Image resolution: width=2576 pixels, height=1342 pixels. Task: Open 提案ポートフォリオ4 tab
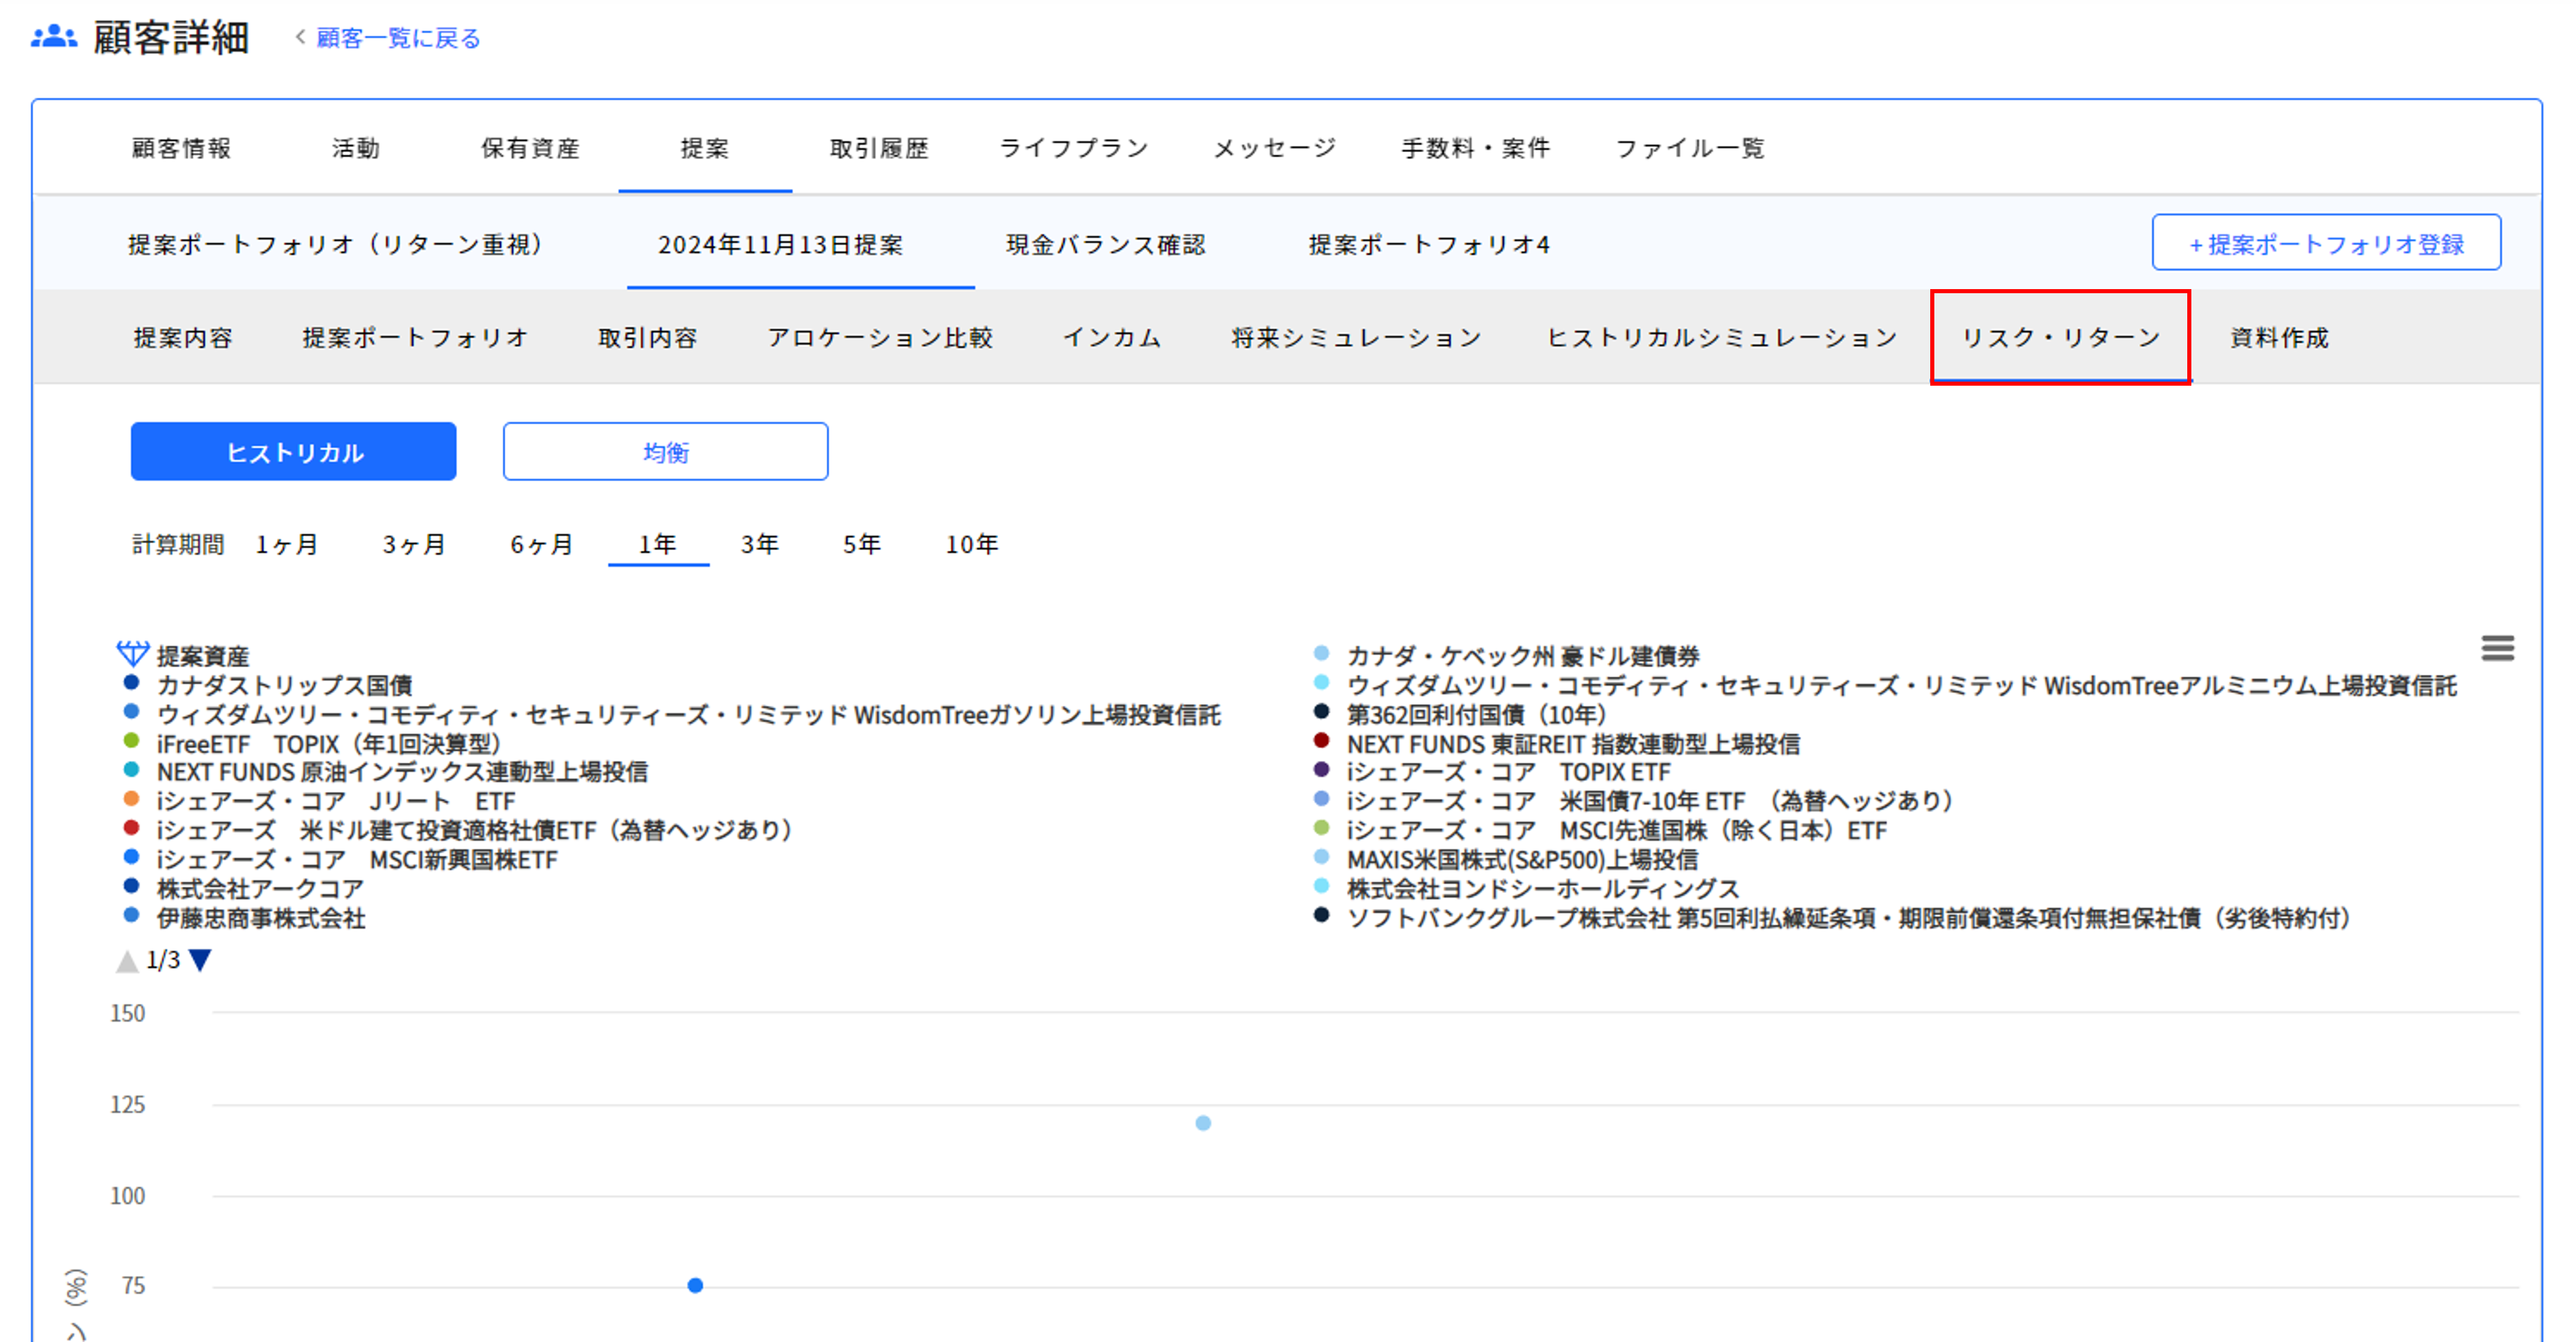pyautogui.click(x=1429, y=244)
